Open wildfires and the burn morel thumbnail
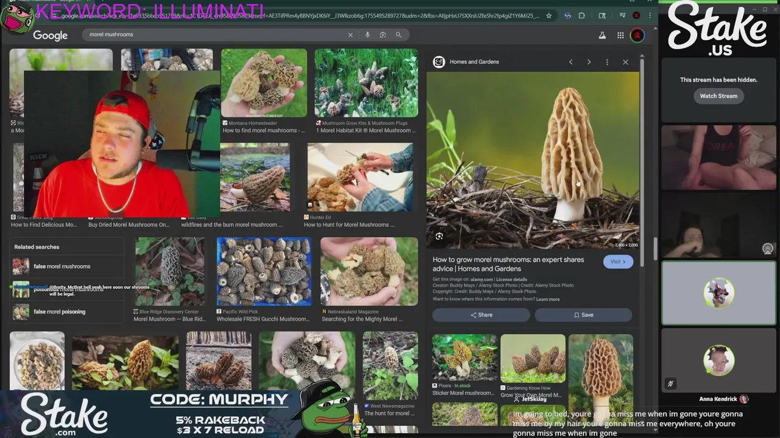The height and width of the screenshot is (438, 780). [255, 177]
